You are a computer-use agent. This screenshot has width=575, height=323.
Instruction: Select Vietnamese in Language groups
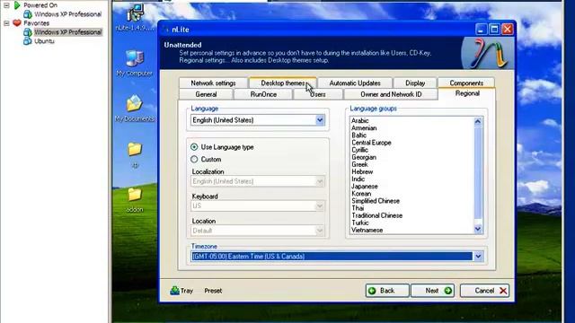[x=367, y=231]
